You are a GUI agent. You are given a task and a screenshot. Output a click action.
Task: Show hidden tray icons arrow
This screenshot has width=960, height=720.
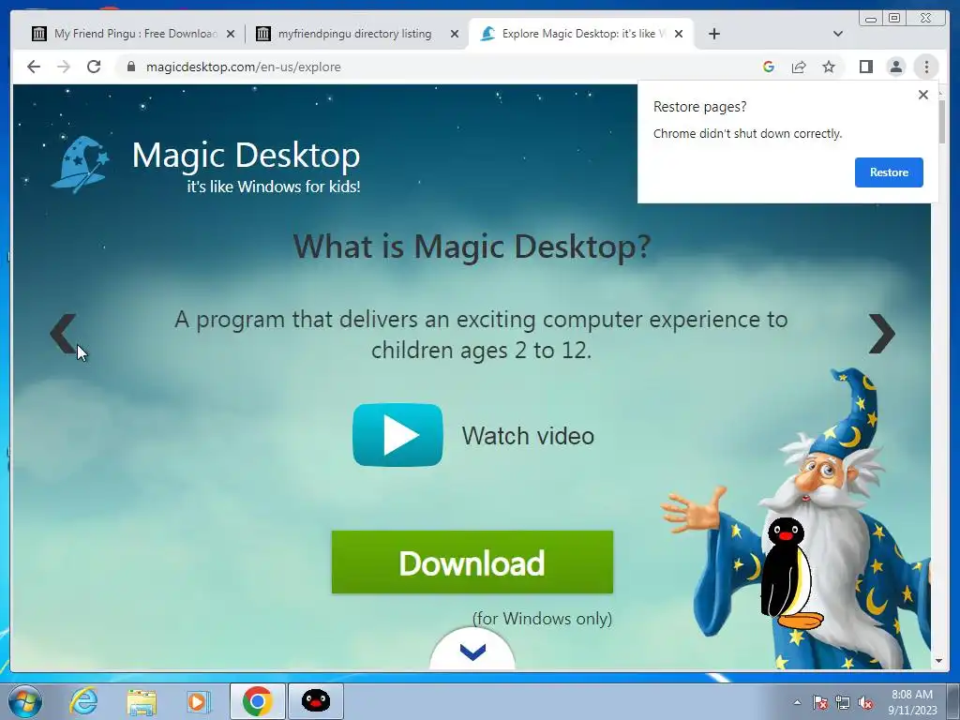point(797,702)
